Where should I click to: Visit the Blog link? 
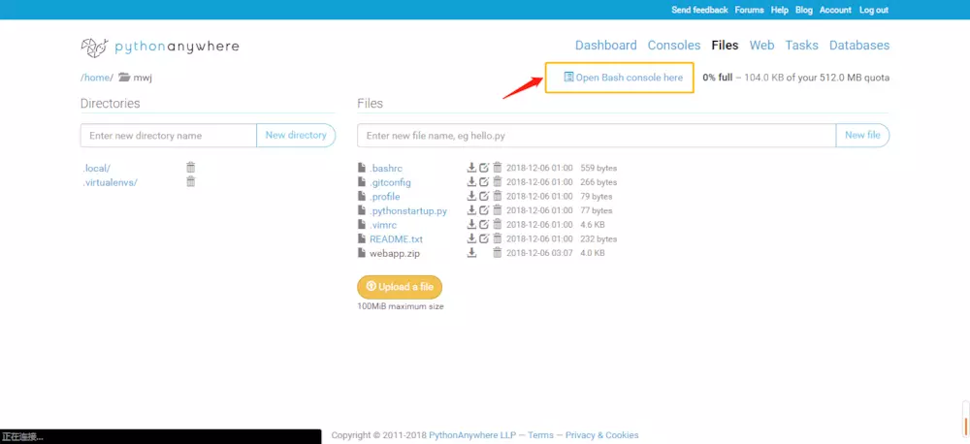803,10
